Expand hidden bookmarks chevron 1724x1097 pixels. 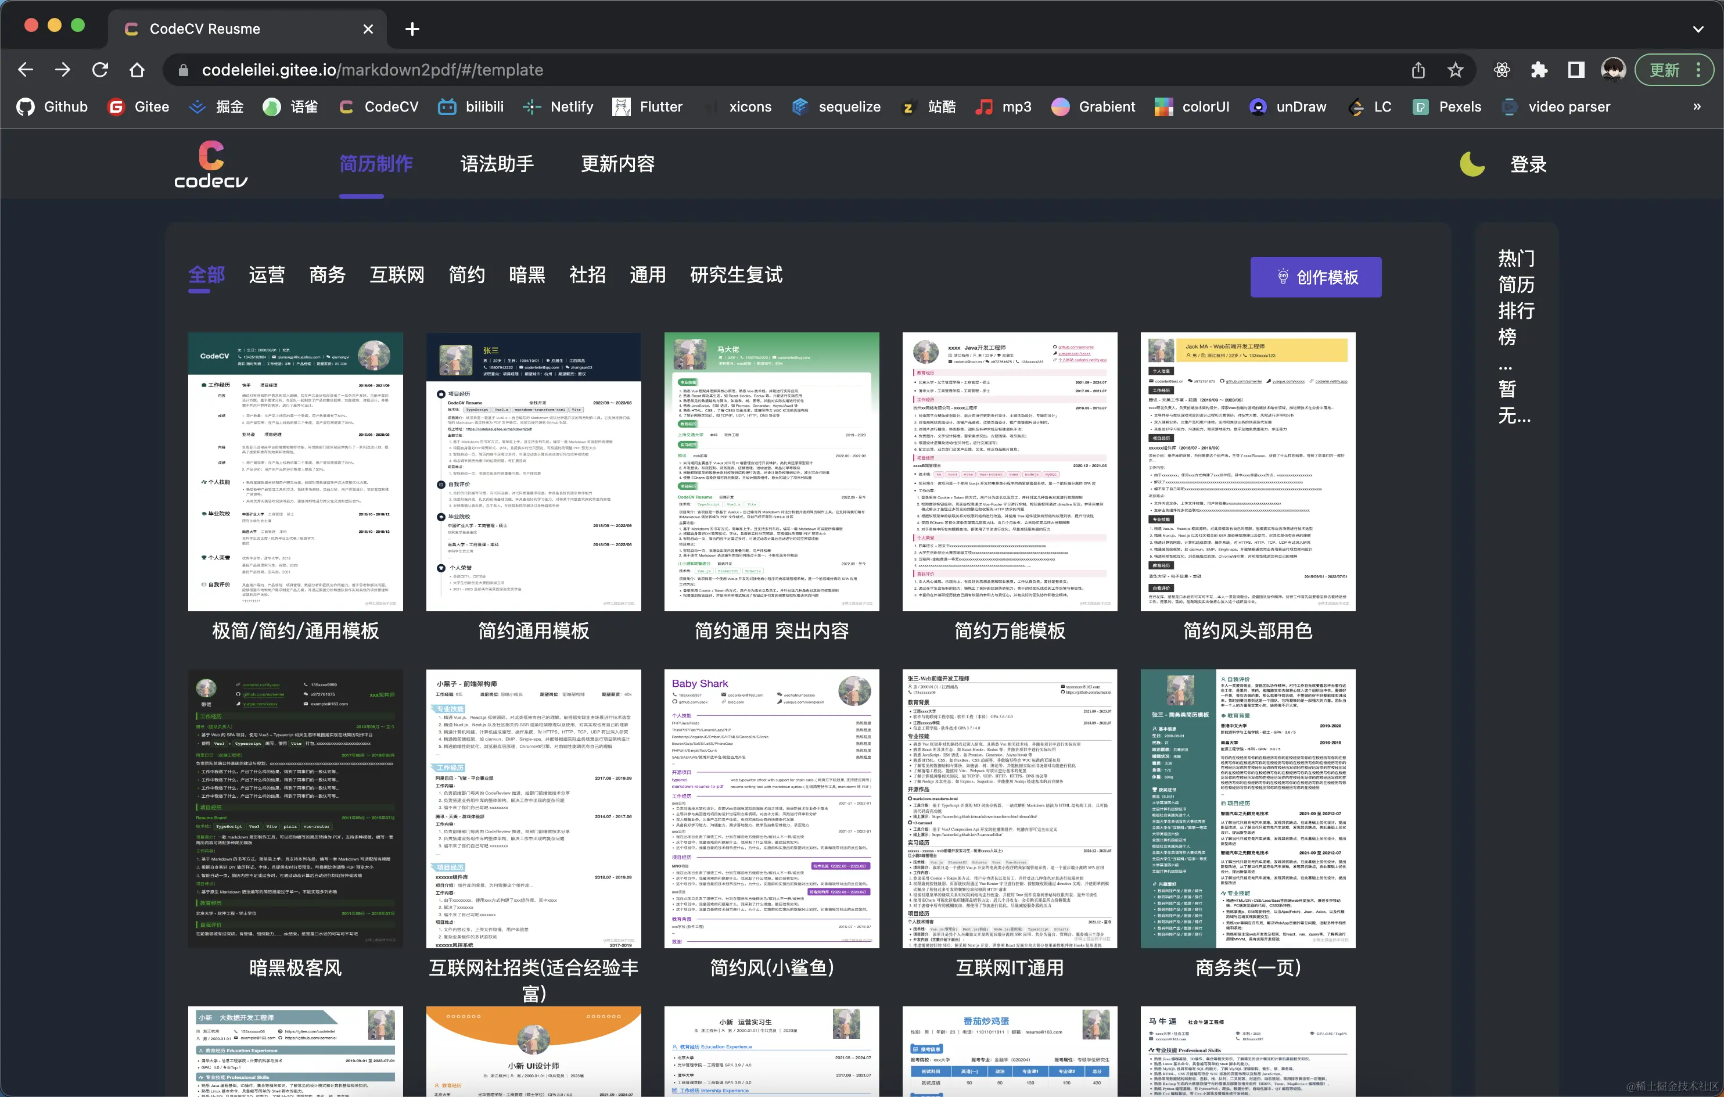pos(1696,107)
